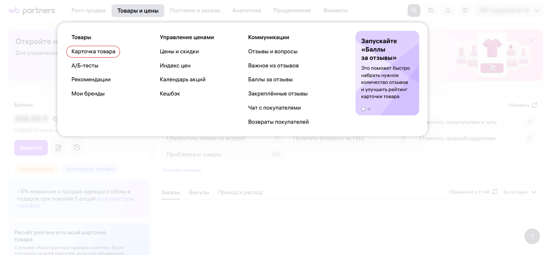Select the Баллы за отзывы menu entry
Screen dimensions: 551x255
[270, 80]
